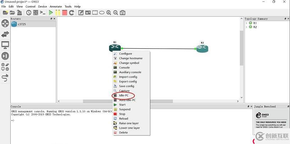Click the Zoom out magnifier icon
290x144 pixels.
point(116,12)
